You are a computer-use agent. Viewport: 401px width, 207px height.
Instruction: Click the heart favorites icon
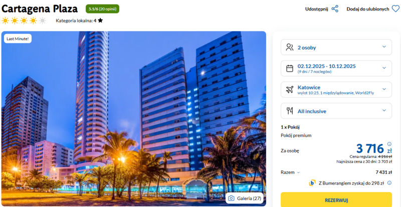pyautogui.click(x=395, y=8)
